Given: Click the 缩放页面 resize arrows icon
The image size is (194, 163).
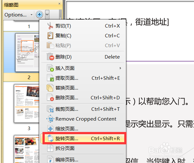Looking at the screenshot, I should click(50, 129).
